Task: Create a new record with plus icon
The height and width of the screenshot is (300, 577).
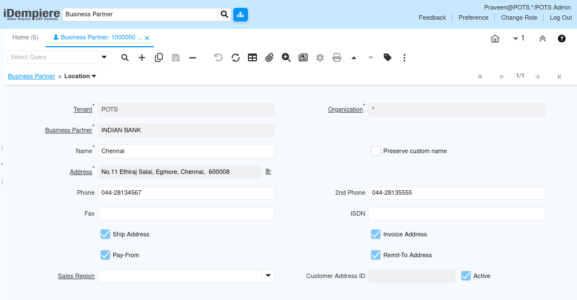Action: tap(141, 58)
